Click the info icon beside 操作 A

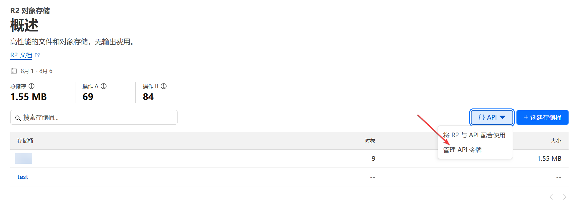point(104,86)
